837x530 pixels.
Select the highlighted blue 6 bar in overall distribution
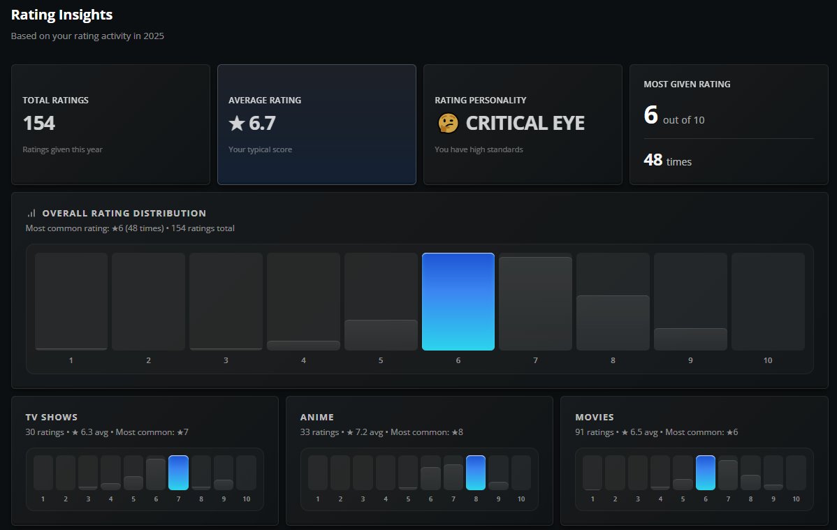click(458, 302)
